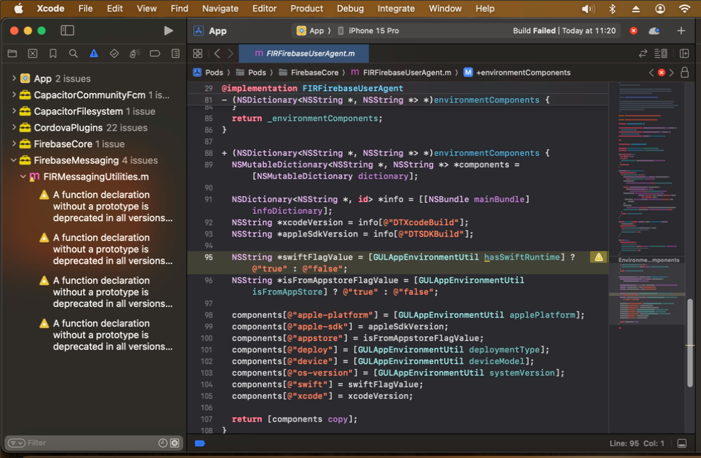Click the code review arrows icon
Image resolution: width=701 pixels, height=458 pixels.
(x=643, y=54)
